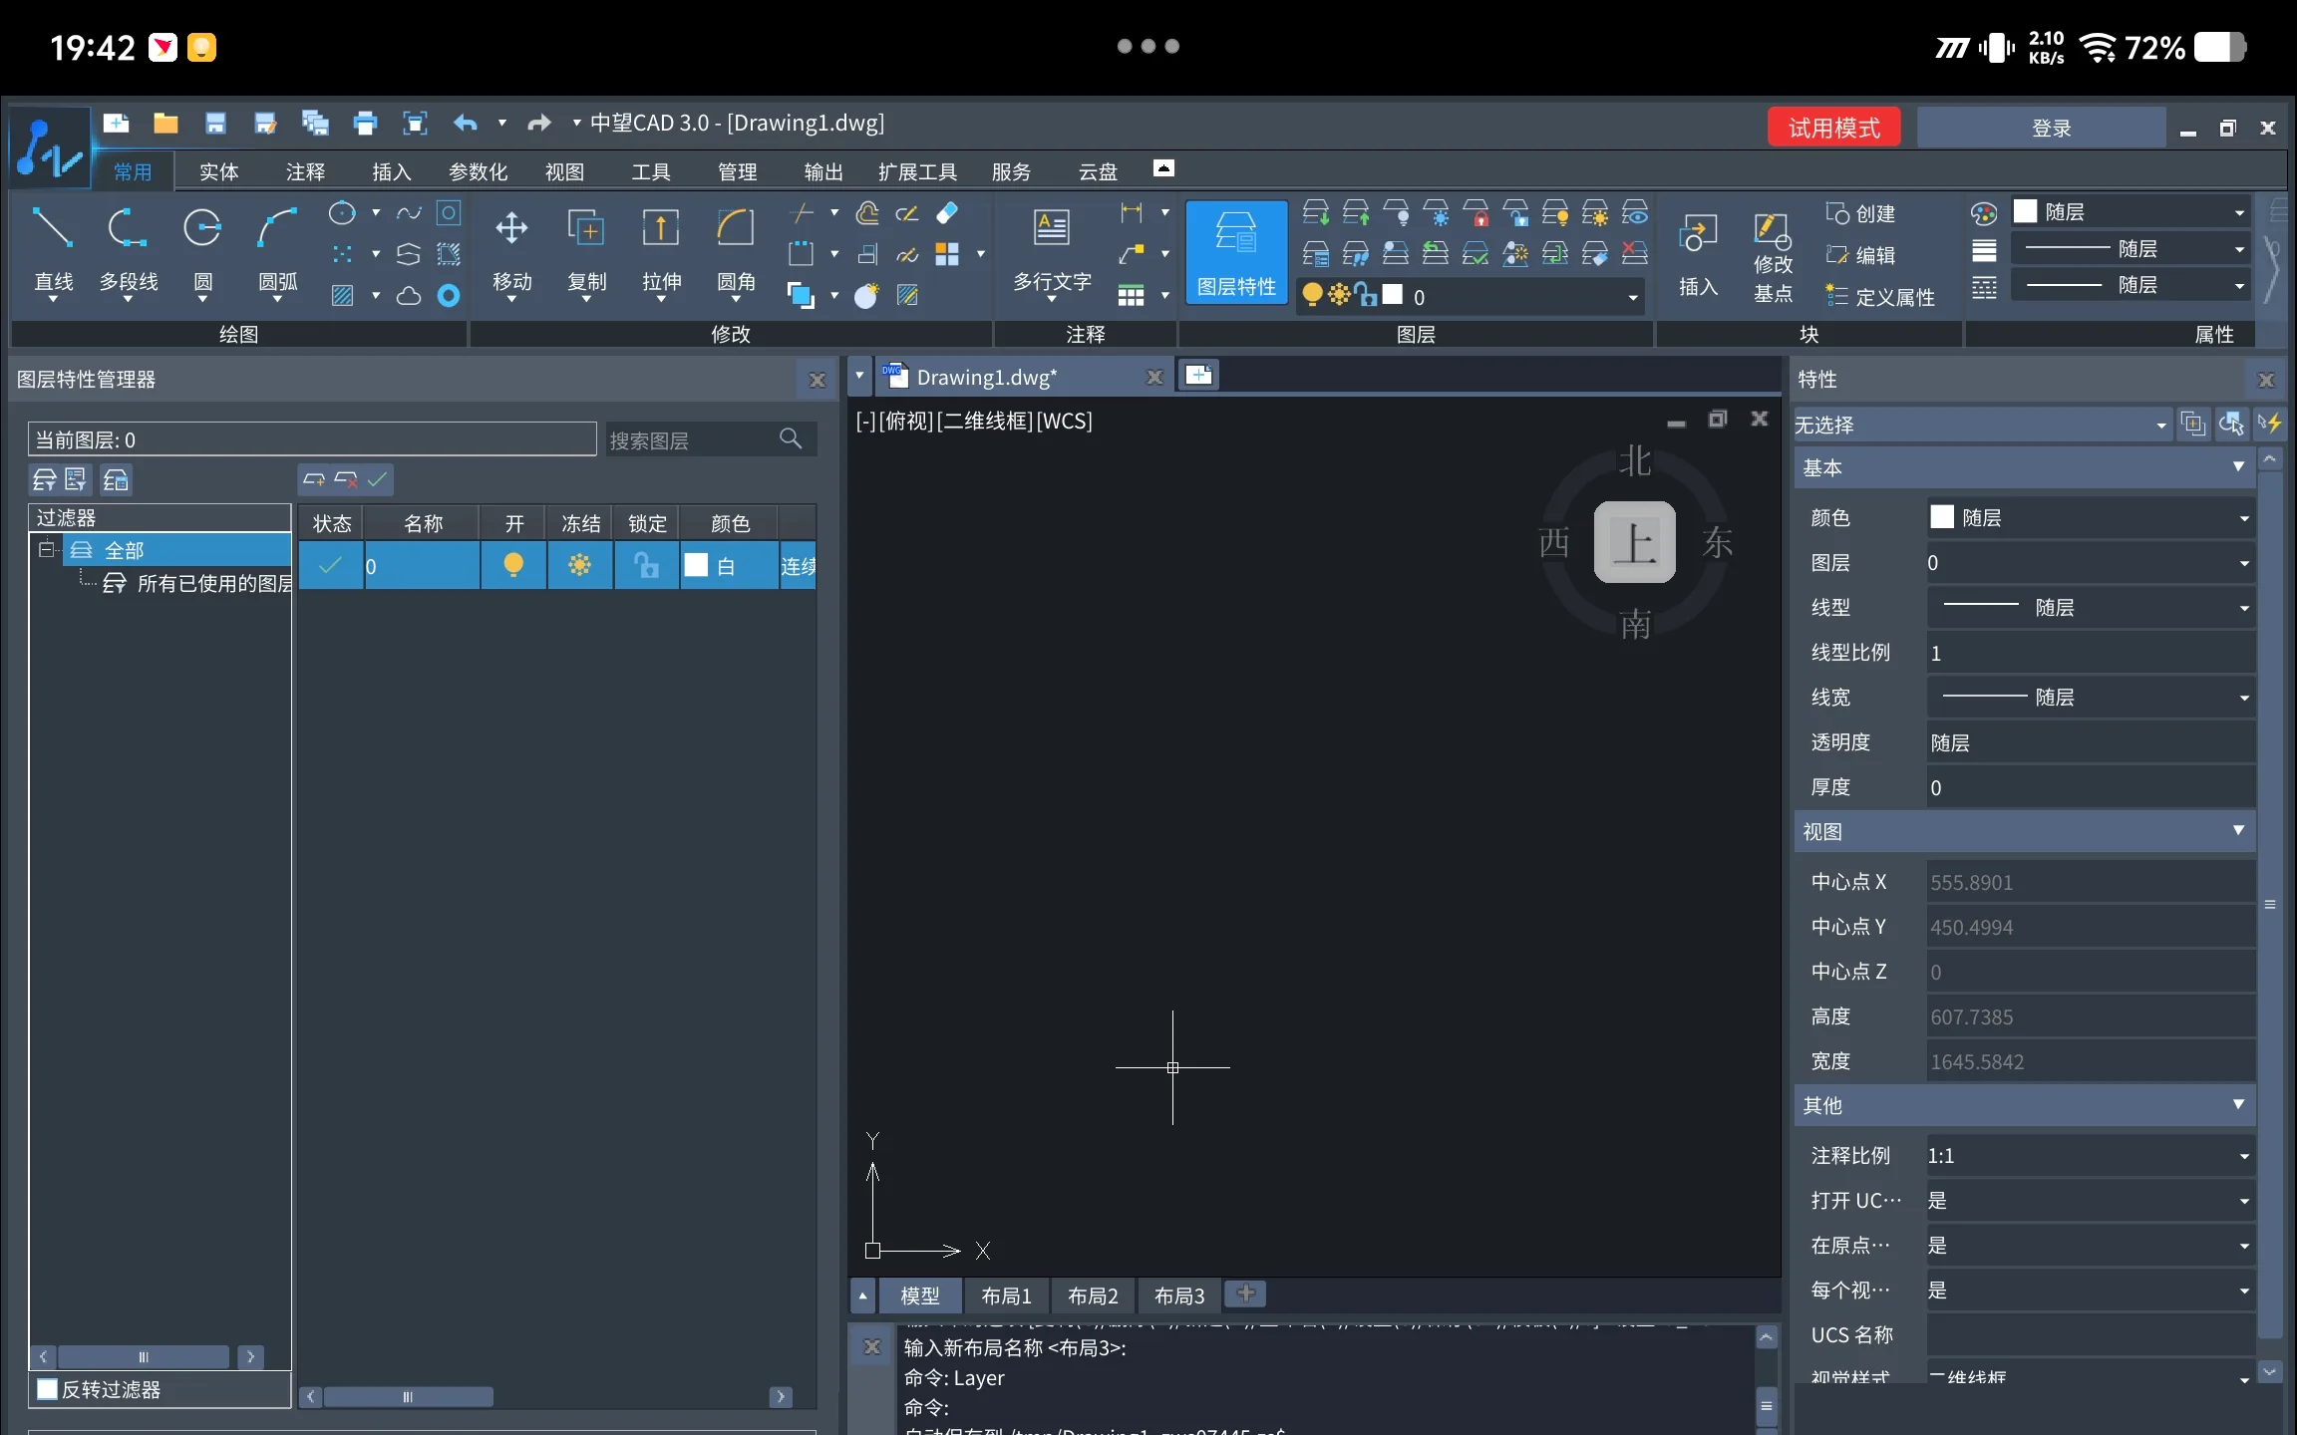
Task: Collapse the 其他 section in 特性
Action: (x=2238, y=1104)
